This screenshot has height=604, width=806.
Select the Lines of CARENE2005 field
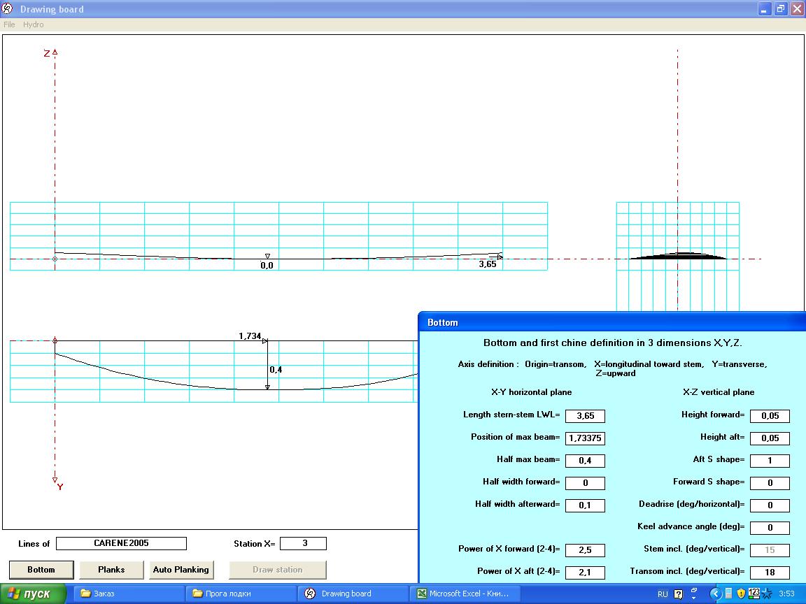click(121, 544)
